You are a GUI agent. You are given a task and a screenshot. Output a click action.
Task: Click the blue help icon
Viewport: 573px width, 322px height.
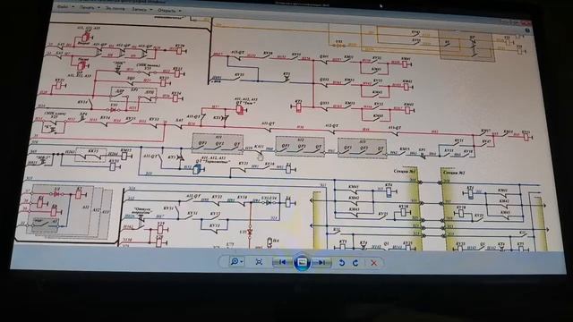[527, 30]
